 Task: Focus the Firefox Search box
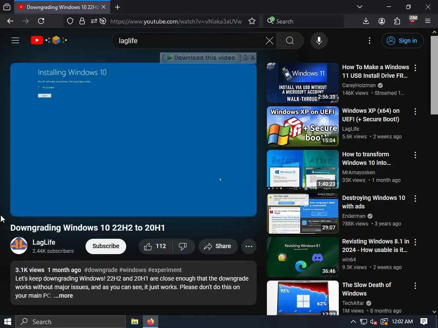[303, 21]
